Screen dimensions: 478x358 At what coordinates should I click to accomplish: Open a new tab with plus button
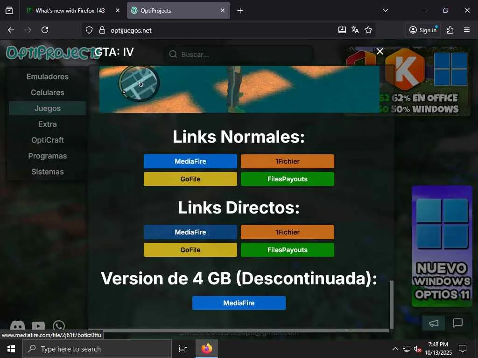(x=240, y=11)
